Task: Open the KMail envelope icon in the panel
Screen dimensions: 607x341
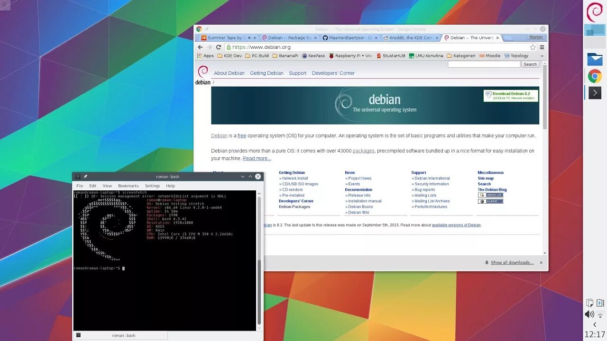Action: (x=595, y=59)
